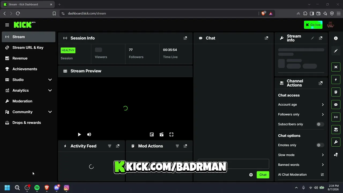Image resolution: width=343 pixels, height=193 pixels.
Task: Open the profile avatar menu
Action: (x=330, y=25)
